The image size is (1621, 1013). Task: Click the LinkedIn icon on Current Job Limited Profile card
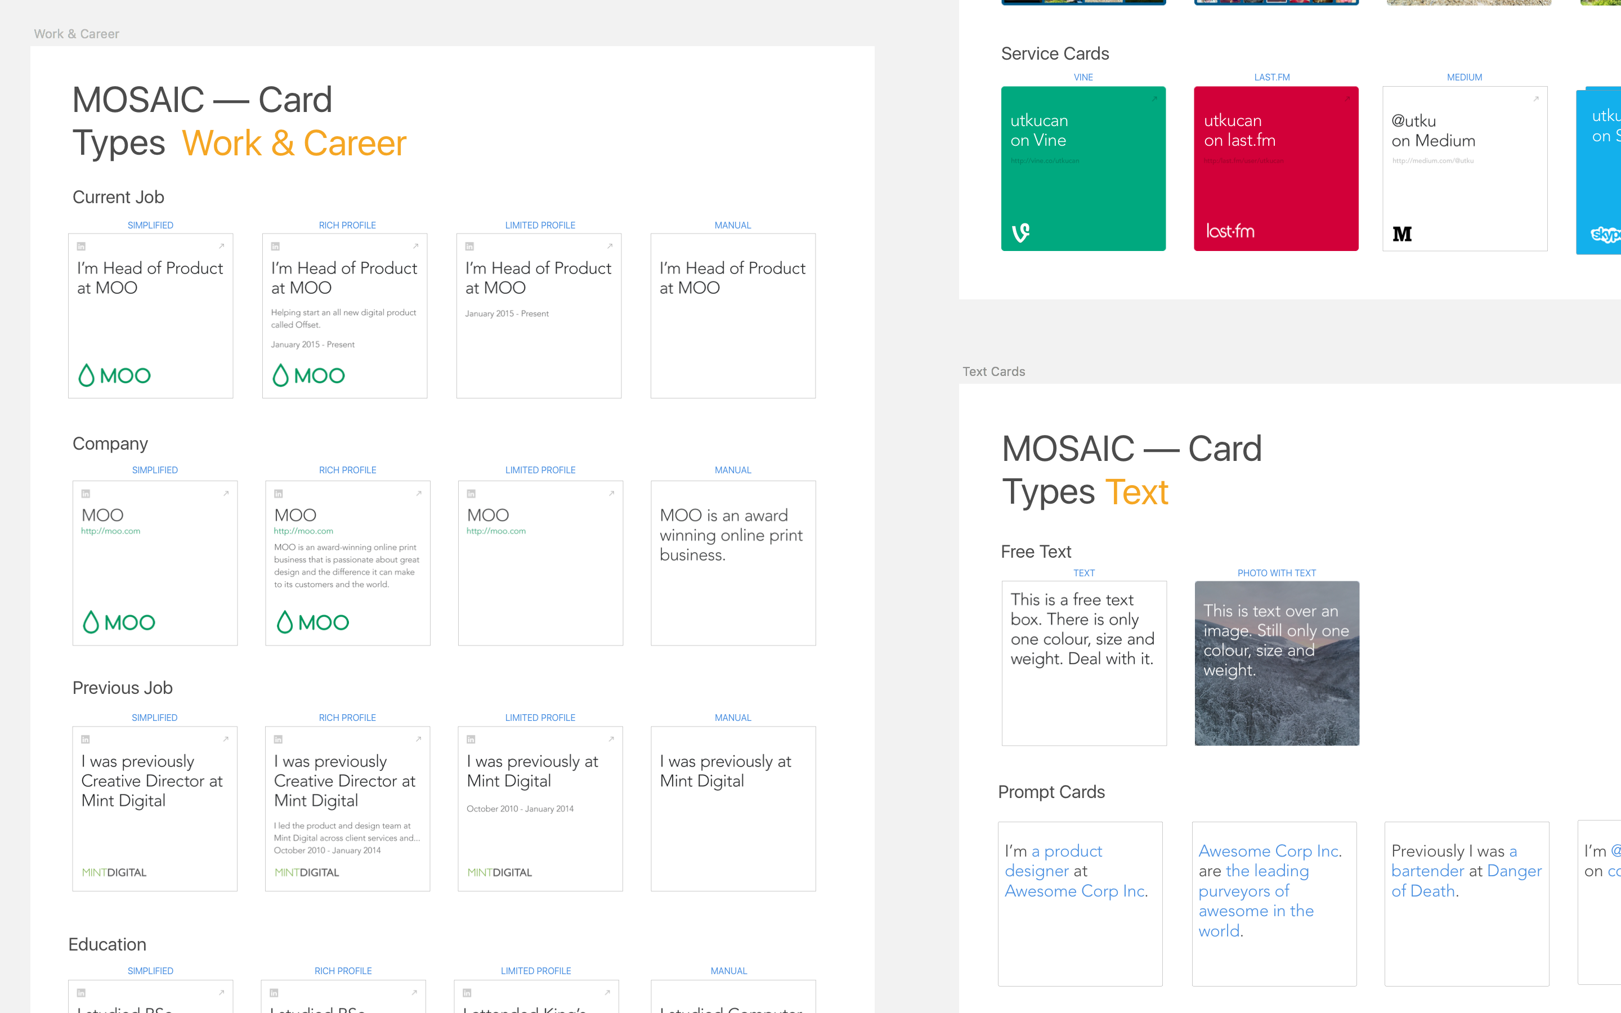tap(469, 246)
